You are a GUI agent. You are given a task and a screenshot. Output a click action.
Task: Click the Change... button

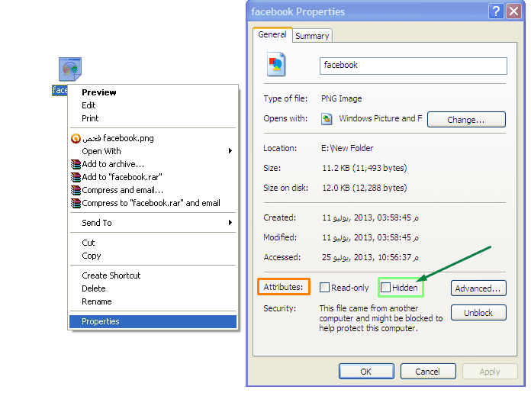coord(466,120)
